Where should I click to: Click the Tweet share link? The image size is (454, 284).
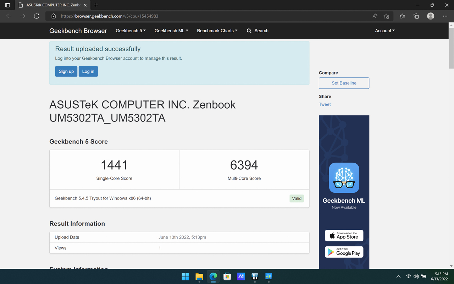[325, 104]
